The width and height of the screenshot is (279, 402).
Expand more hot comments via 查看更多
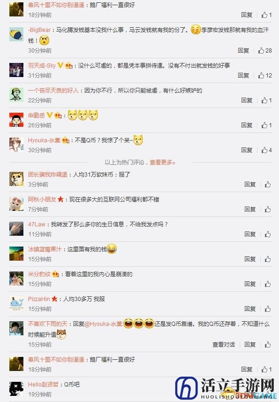click(162, 162)
